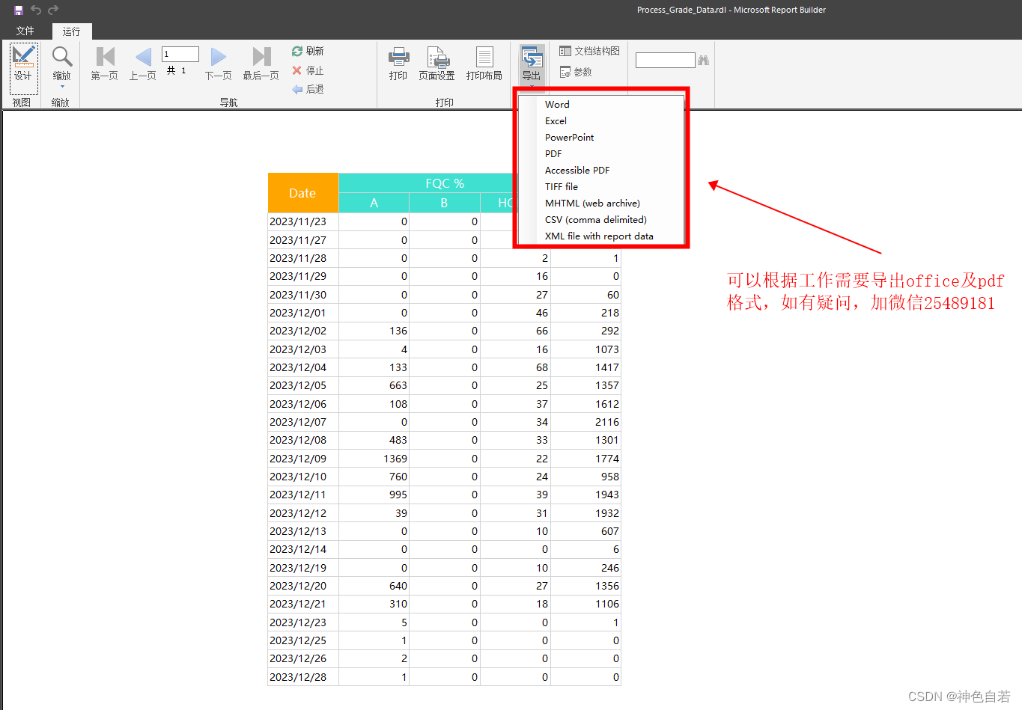
Task: Click the Export button
Action: (x=532, y=64)
